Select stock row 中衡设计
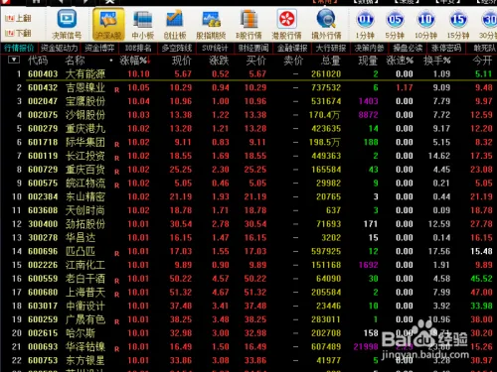The image size is (497, 372). 248,306
